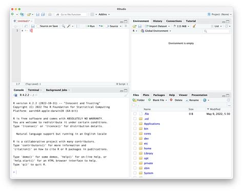Switch to the Terminal tab
243x192 pixels.
click(33, 90)
